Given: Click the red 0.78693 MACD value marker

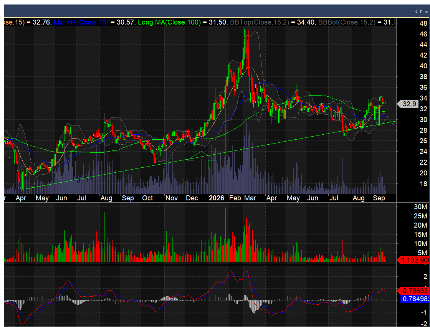Looking at the screenshot, I should click(413, 291).
